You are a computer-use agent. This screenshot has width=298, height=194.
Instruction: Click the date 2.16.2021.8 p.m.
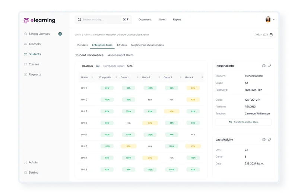(254, 164)
